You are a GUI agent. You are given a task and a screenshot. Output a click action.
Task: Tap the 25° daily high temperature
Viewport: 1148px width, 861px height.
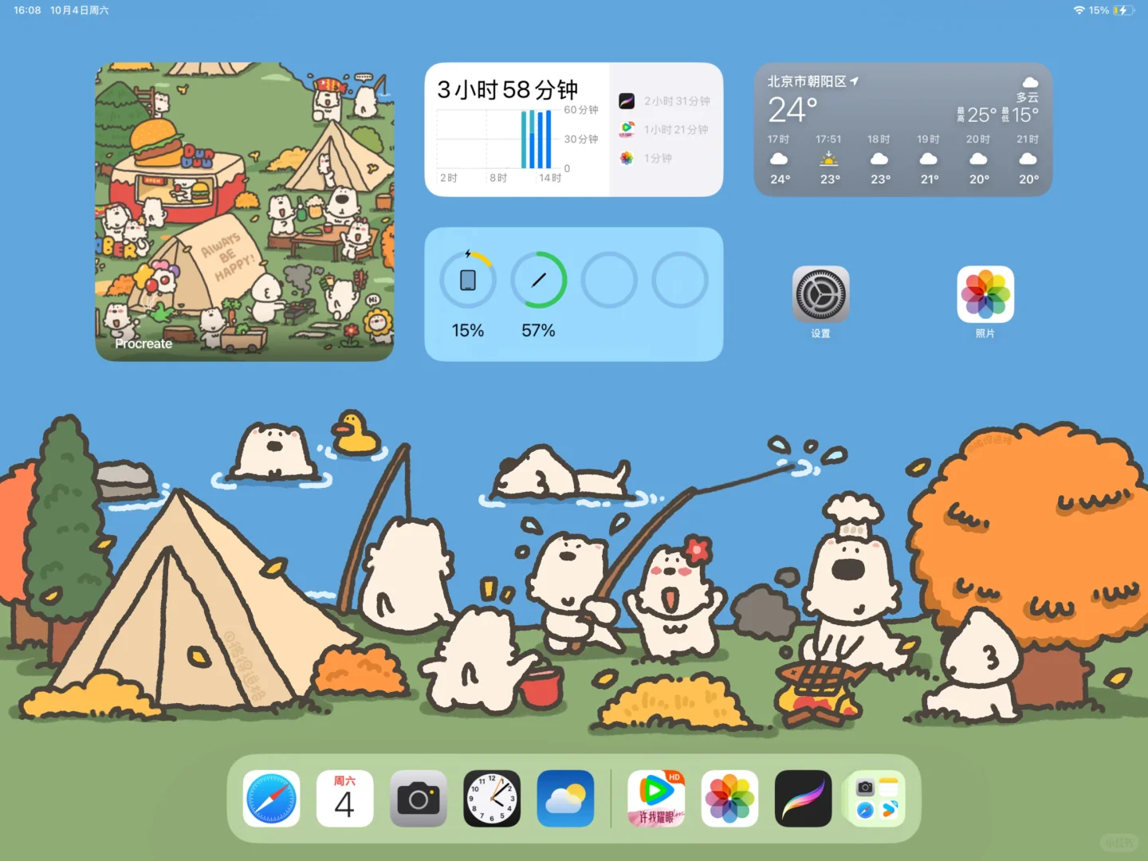981,115
